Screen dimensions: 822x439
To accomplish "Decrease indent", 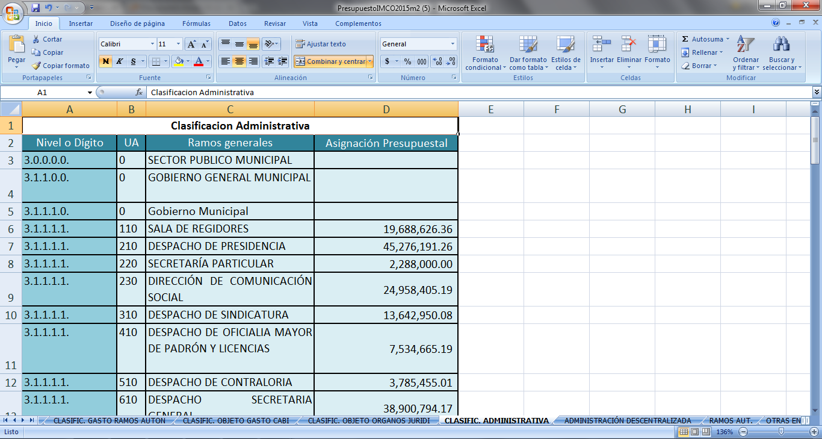I will [x=269, y=61].
